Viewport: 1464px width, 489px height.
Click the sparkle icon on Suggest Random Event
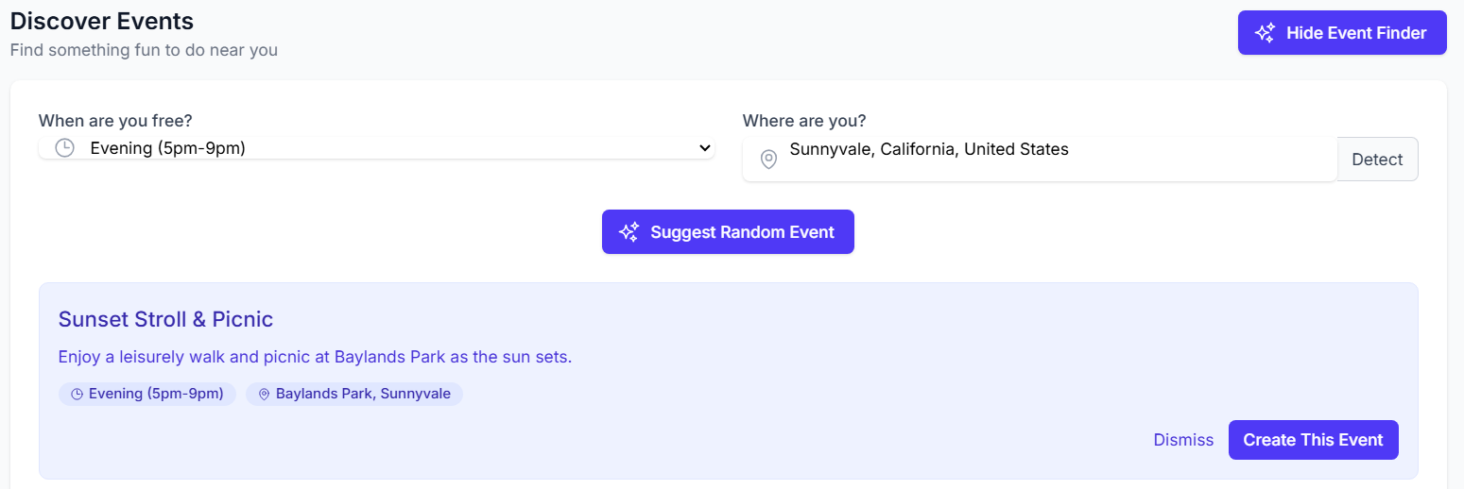click(629, 232)
